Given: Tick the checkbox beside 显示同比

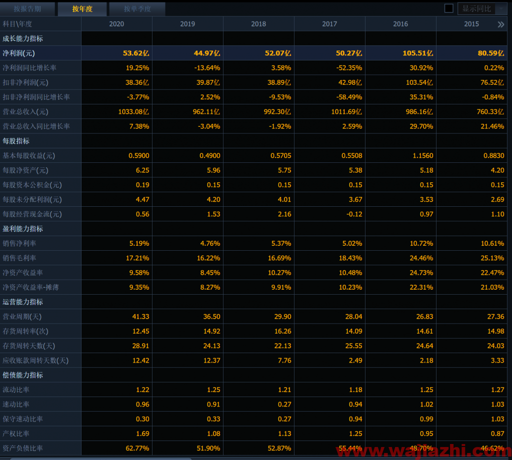Looking at the screenshot, I should pyautogui.click(x=448, y=8).
